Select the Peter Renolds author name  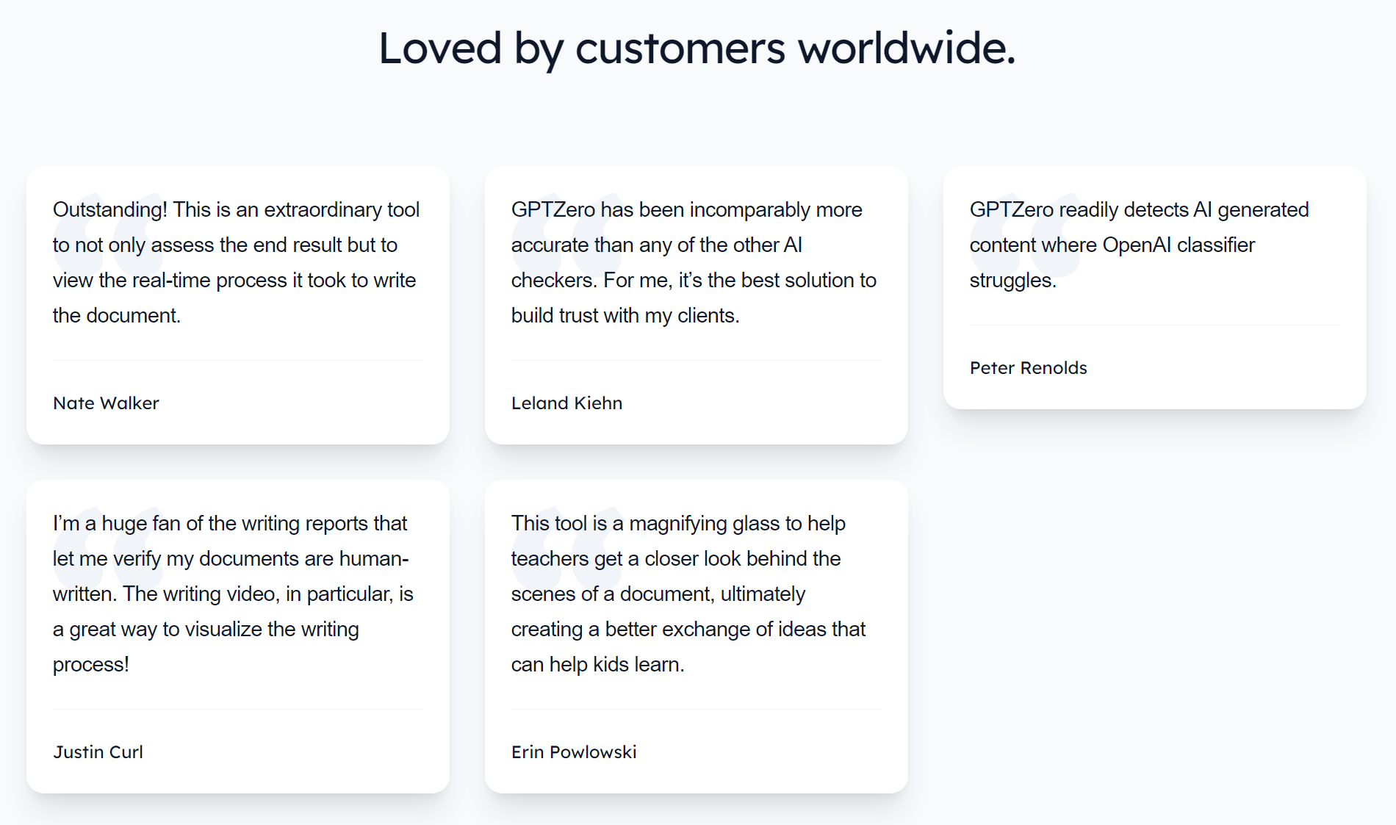(1028, 368)
